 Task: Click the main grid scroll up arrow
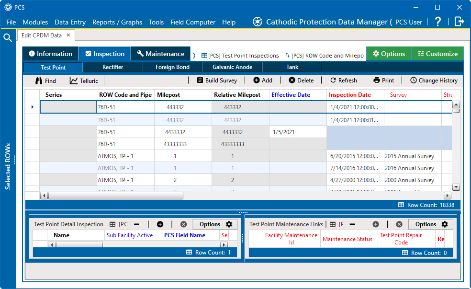456,105
